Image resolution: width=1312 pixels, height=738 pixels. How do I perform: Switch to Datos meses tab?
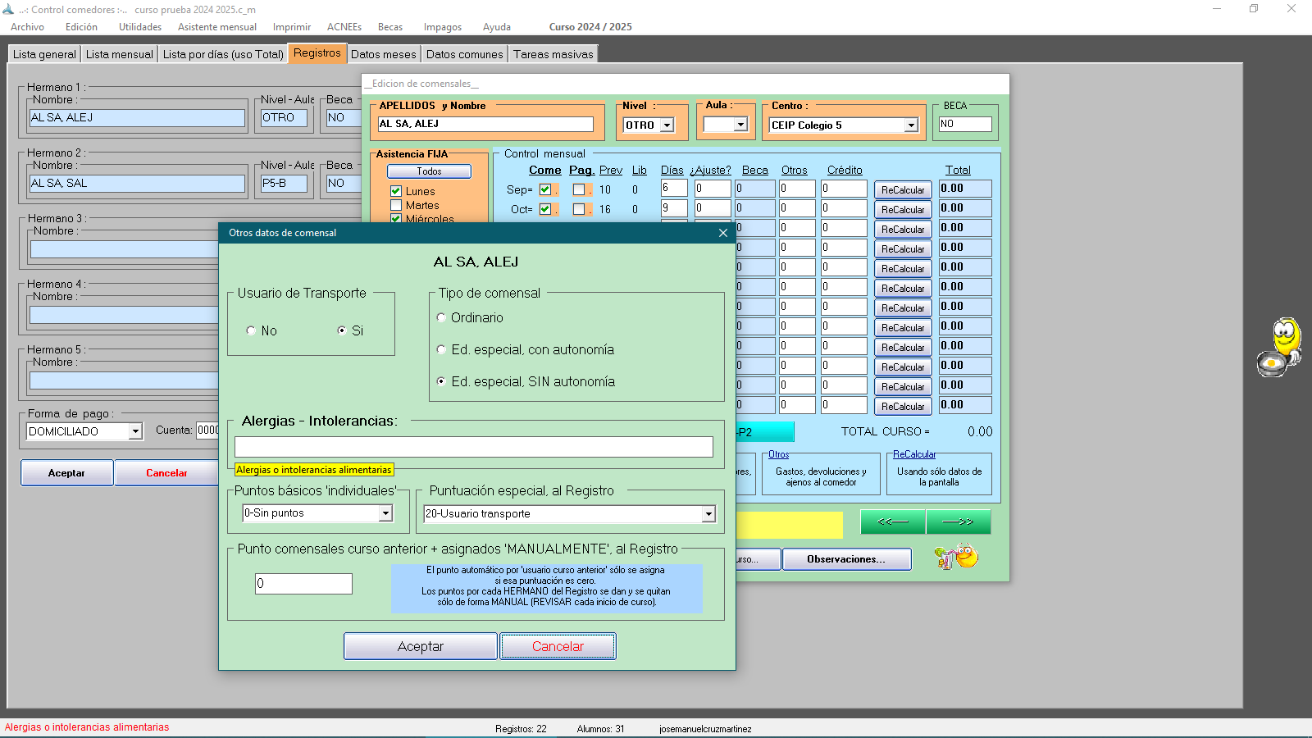pyautogui.click(x=384, y=54)
